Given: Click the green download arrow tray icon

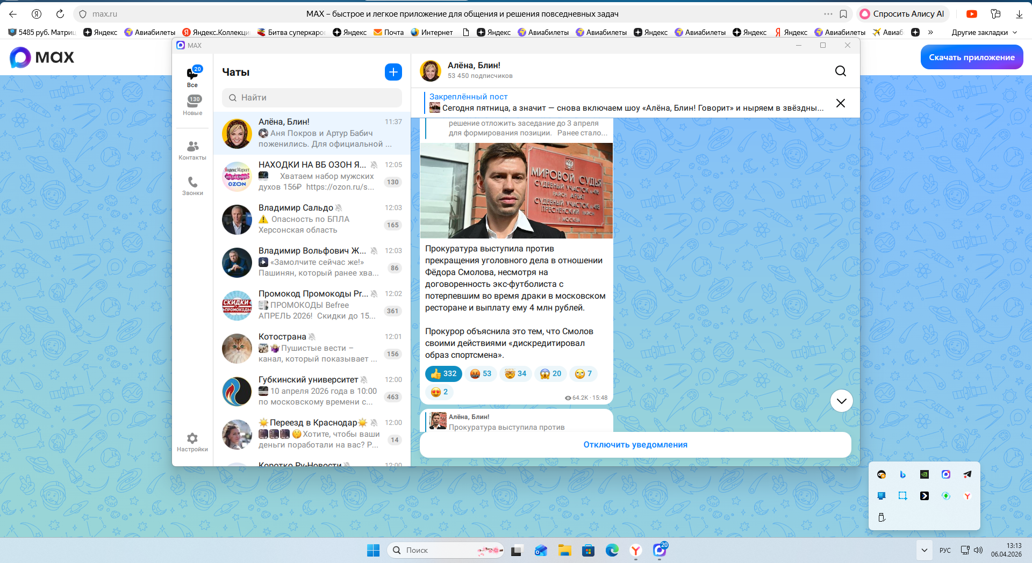Looking at the screenshot, I should 946,496.
